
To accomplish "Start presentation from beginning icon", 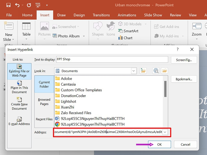I will click(x=38, y=5).
